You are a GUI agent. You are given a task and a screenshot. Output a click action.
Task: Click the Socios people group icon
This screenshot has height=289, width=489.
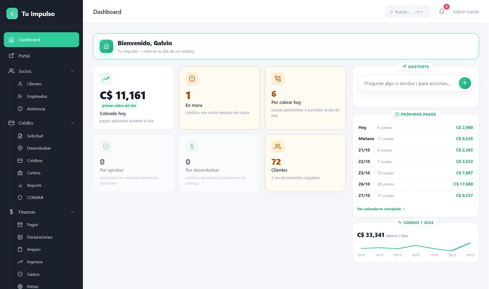[11, 71]
